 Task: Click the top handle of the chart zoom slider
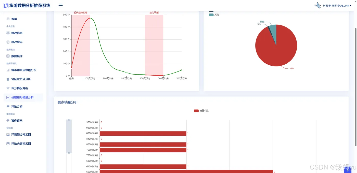point(69,120)
